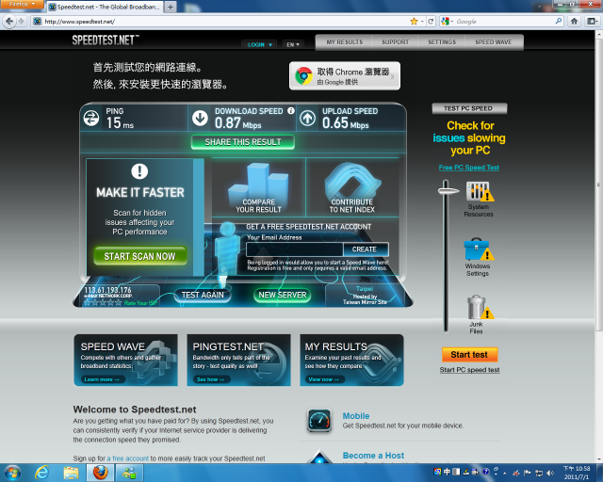This screenshot has height=482, width=603.
Task: Click the SPEEDTEST.NET logo
Action: pyautogui.click(x=106, y=40)
